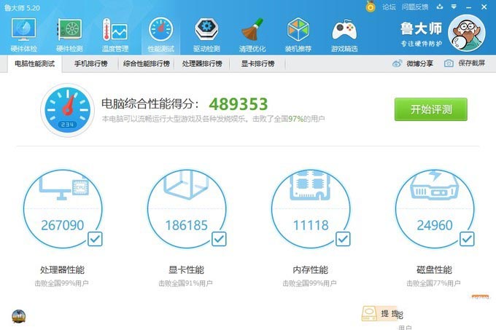
Task: Click the 鲁大师 专注硬件防护 logo text
Action: pos(421,34)
